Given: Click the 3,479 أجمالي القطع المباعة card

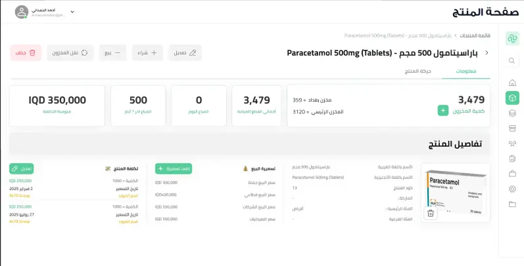Looking at the screenshot, I should (x=256, y=105).
